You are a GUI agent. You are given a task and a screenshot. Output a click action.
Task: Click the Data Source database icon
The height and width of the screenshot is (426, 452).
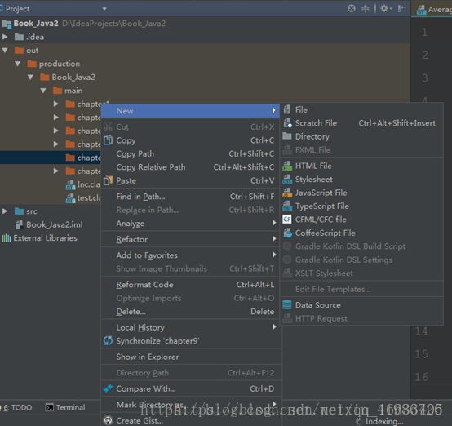point(287,305)
